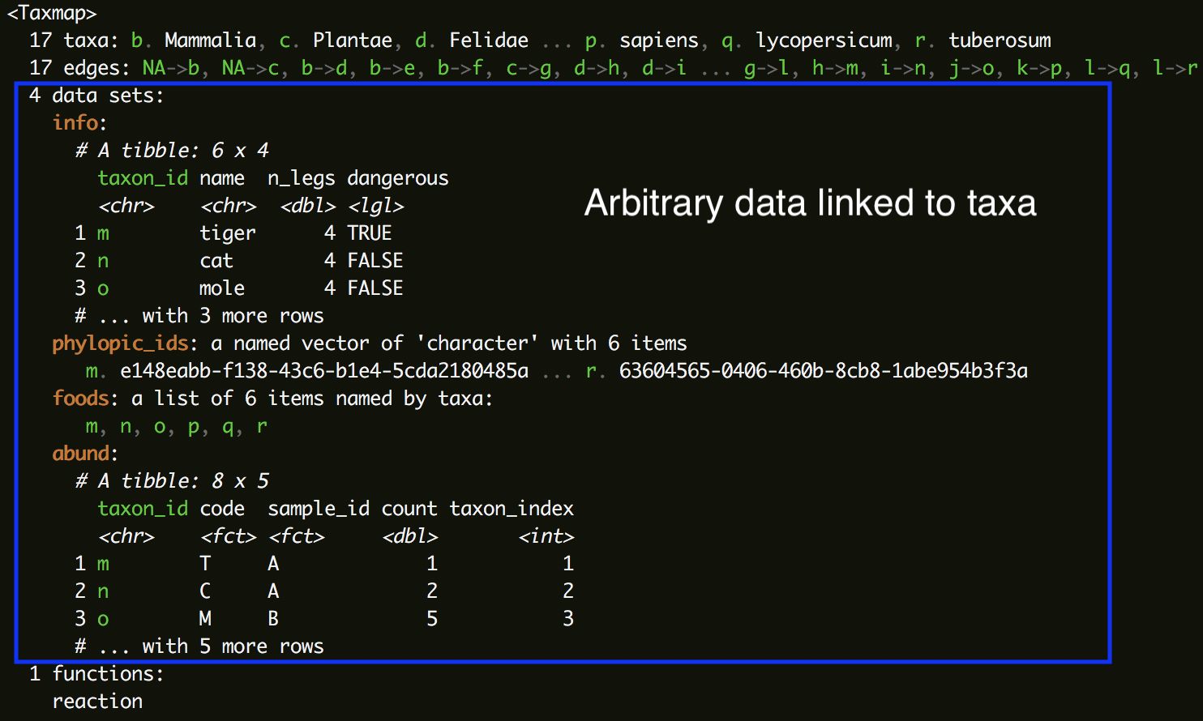Select the 'tiger' row name in info table
Viewport: 1203px width, 721px height.
[228, 233]
